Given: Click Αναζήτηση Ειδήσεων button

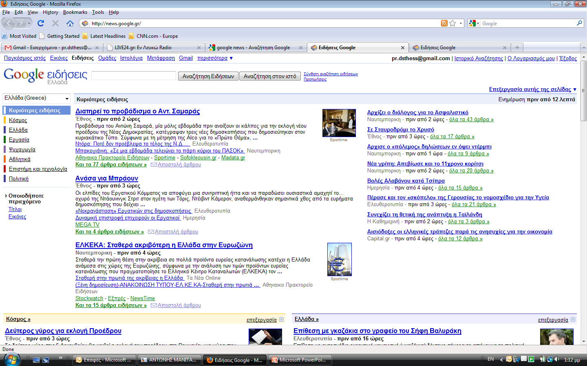Looking at the screenshot, I should click(208, 76).
